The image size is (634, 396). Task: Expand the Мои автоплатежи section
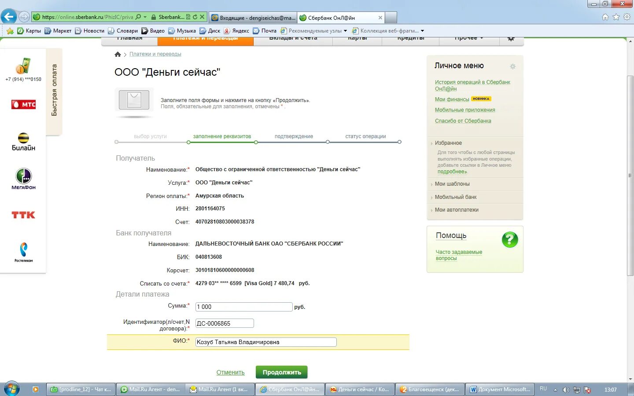pyautogui.click(x=457, y=210)
